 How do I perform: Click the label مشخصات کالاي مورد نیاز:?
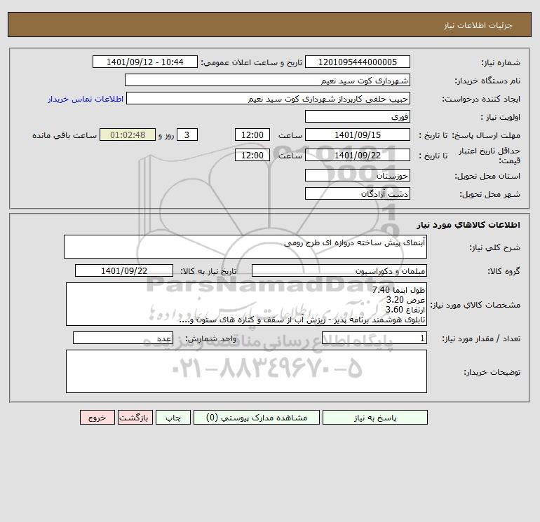[475, 305]
